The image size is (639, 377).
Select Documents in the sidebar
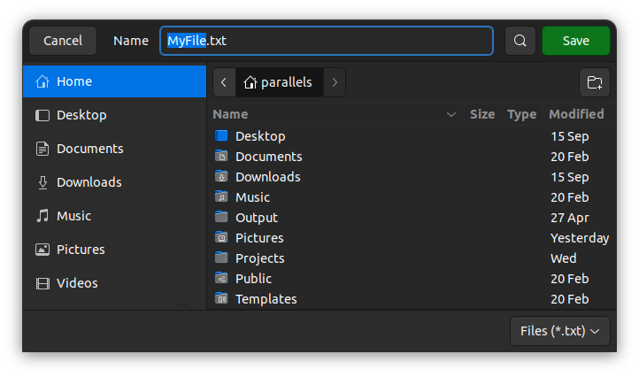pyautogui.click(x=89, y=149)
